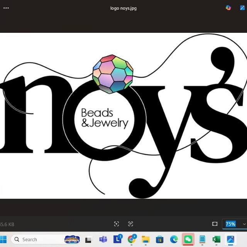Open Microsoft Store from the taskbar
The height and width of the screenshot is (247, 247).
pos(159,240)
